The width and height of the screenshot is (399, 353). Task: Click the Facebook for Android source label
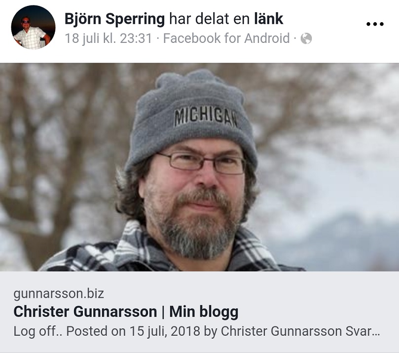226,38
